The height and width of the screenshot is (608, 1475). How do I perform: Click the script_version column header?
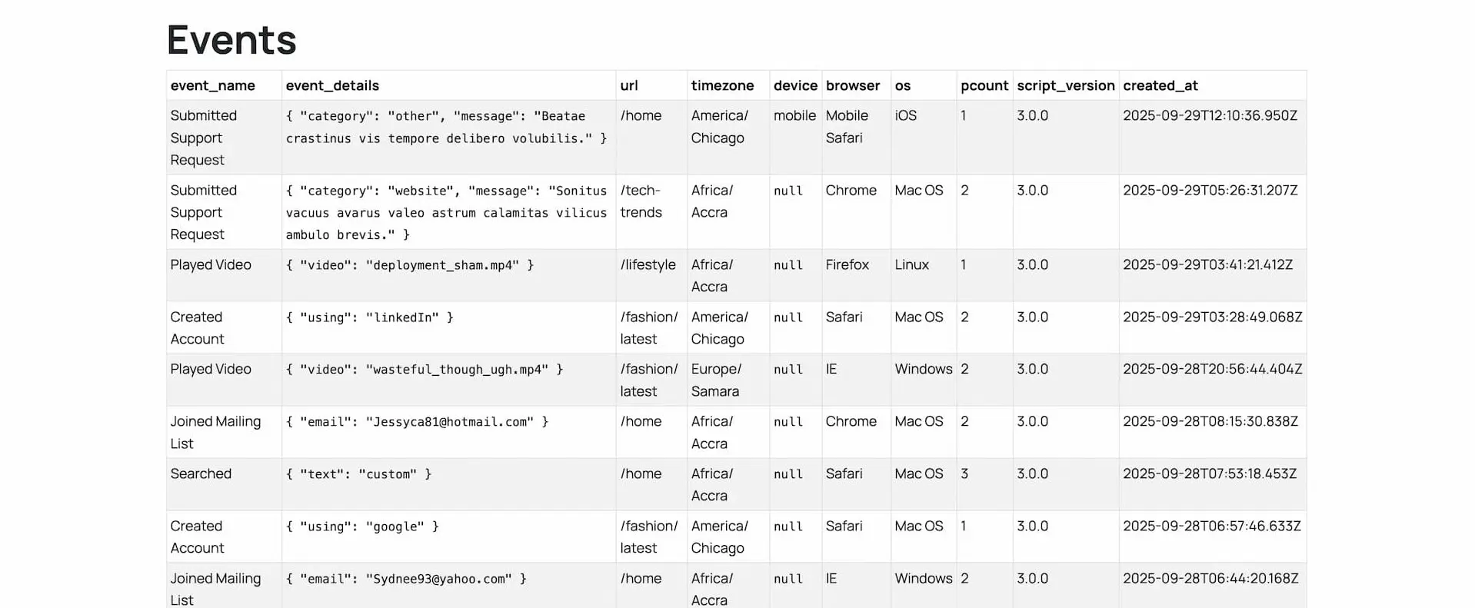coord(1065,85)
